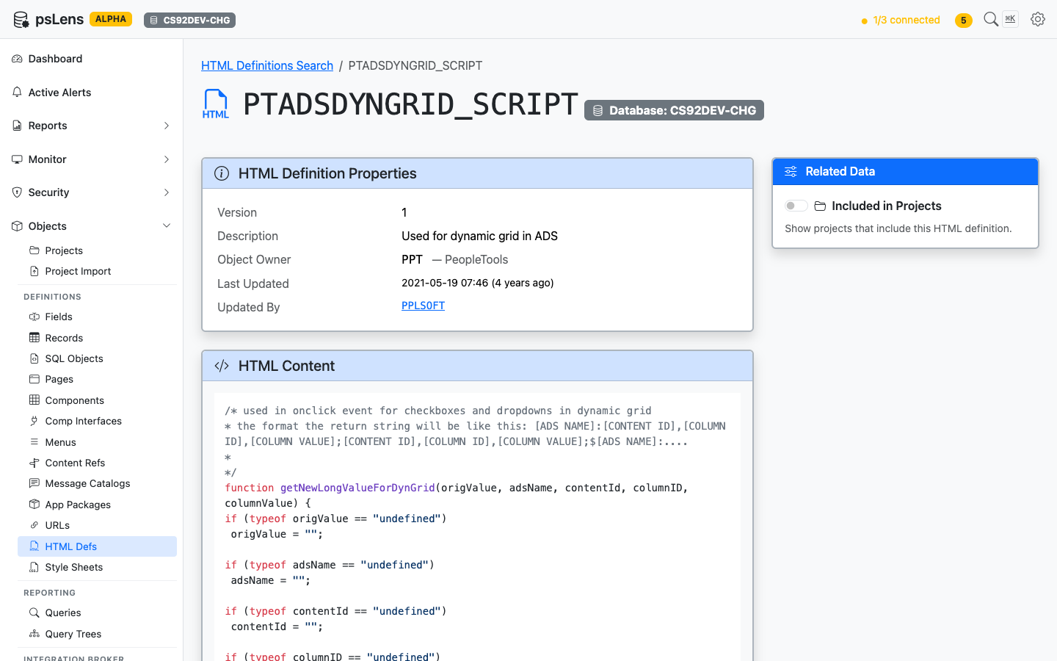The height and width of the screenshot is (661, 1057).
Task: Click the Pages window icon
Action: click(34, 379)
